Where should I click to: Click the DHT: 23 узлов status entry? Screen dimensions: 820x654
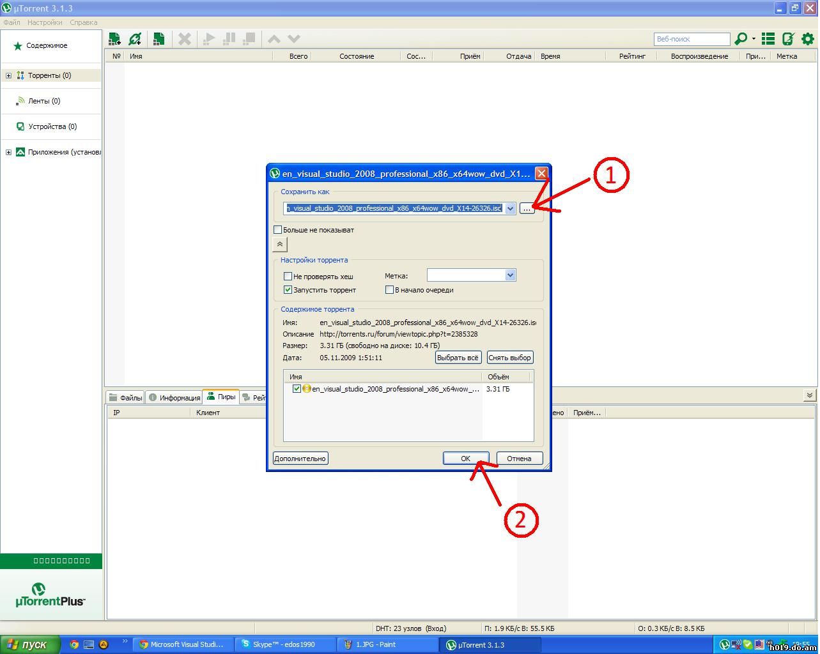[x=411, y=628]
